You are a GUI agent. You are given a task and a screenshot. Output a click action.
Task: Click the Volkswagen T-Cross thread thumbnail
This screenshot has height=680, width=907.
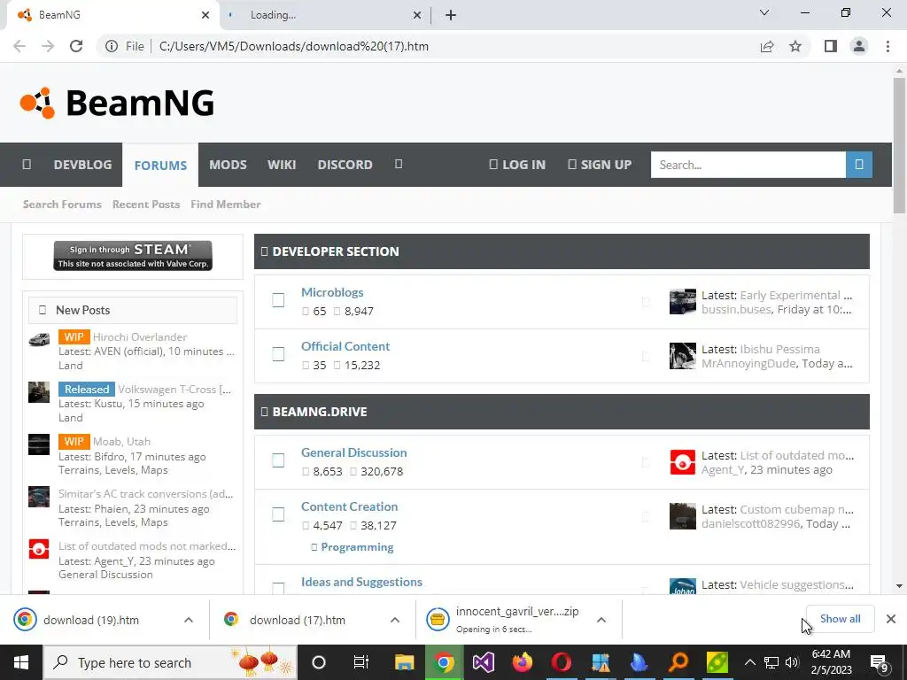[x=39, y=392]
